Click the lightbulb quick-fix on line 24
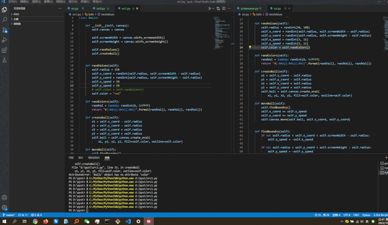The height and width of the screenshot is (225, 388). point(250,47)
